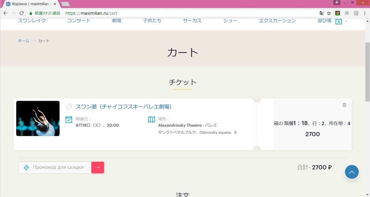Go to the 劇場 category
The image size is (370, 197).
[x=116, y=21]
